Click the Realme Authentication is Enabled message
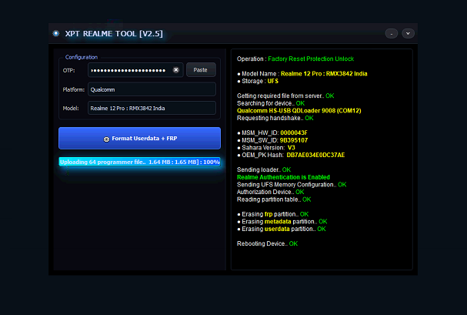The height and width of the screenshot is (315, 467). [x=284, y=177]
